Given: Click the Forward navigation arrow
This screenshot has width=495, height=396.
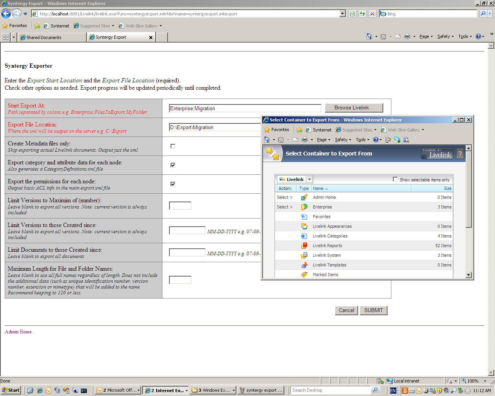Looking at the screenshot, I should point(17,14).
